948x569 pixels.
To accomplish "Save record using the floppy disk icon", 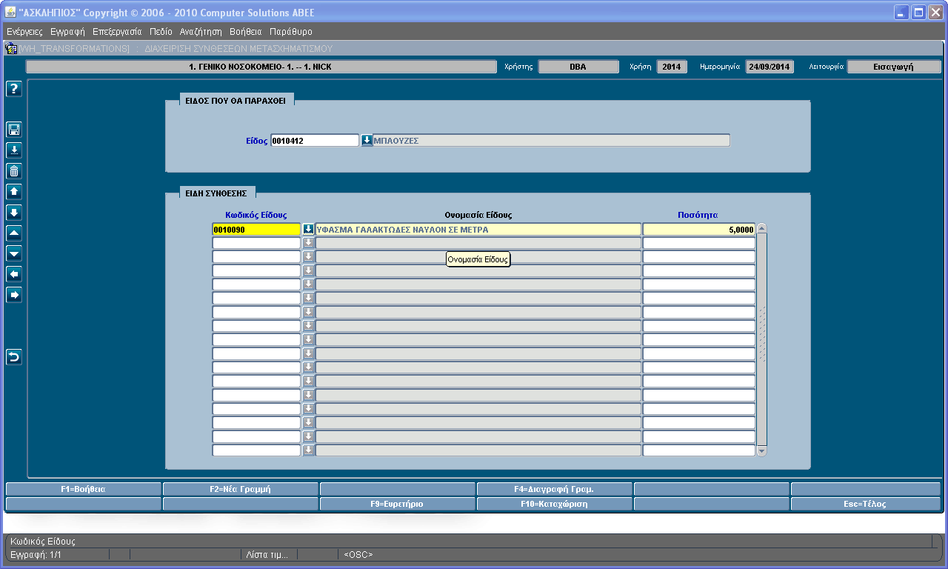I will [14, 130].
